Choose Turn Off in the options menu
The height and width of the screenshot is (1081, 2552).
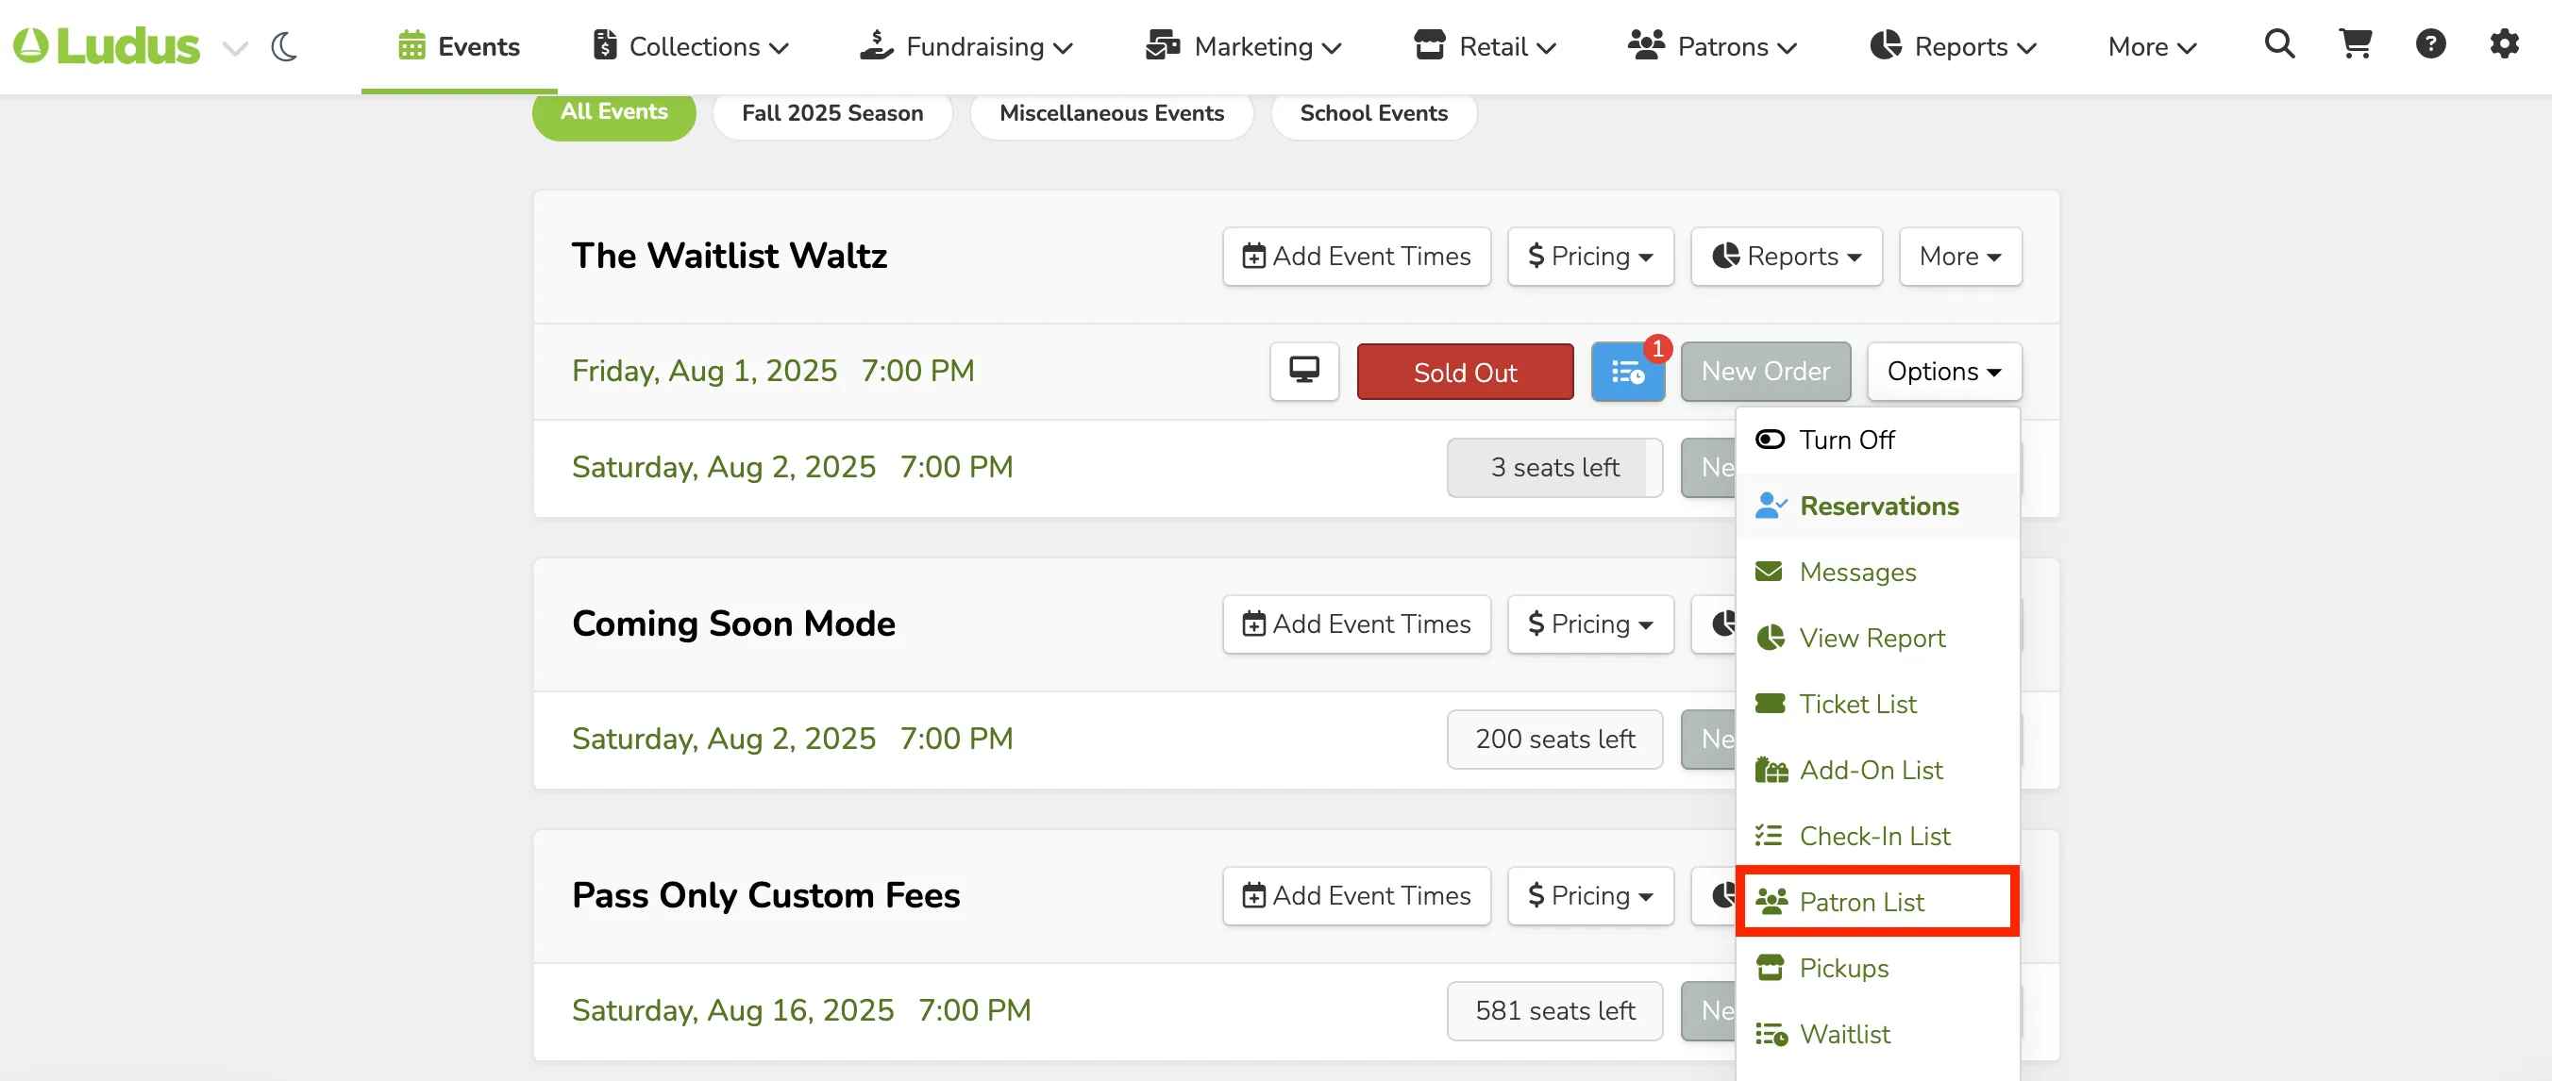click(1877, 440)
